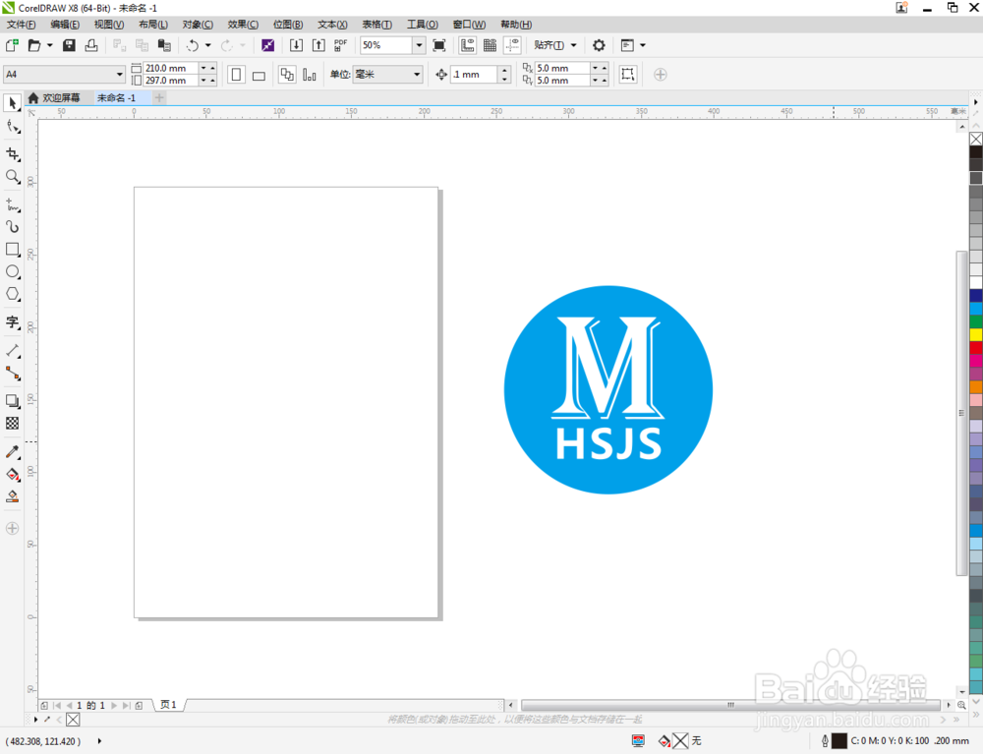
Task: Select the Parallel Dimension tool
Action: 13,351
